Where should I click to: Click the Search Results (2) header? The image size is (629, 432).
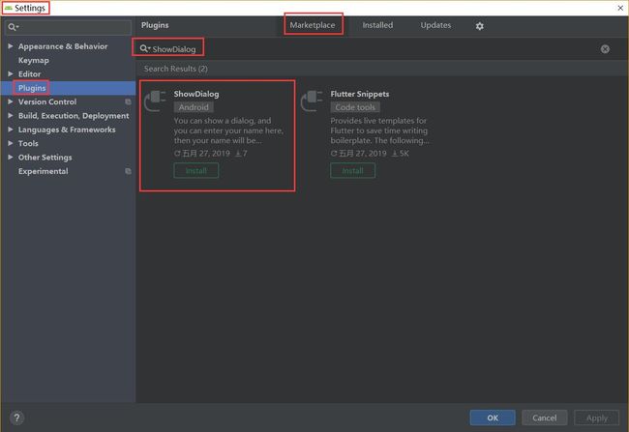[x=176, y=69]
